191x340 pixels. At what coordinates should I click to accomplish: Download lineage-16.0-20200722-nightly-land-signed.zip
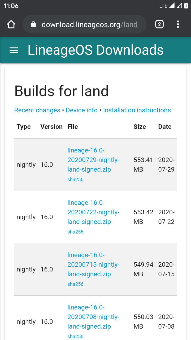(93, 212)
